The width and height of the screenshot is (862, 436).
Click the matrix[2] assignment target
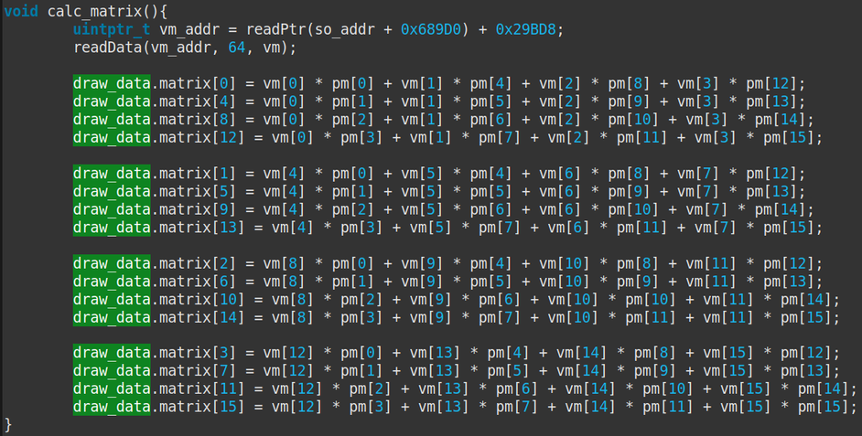[198, 263]
